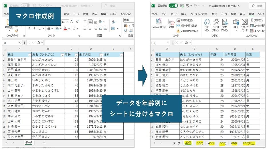Open 標準 number format dropdown
This screenshot has height=150, width=269.
(129, 20)
